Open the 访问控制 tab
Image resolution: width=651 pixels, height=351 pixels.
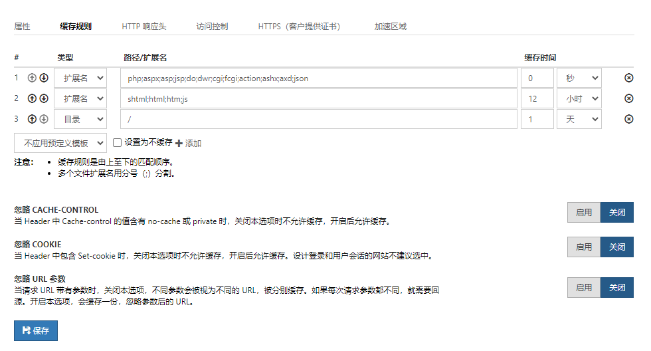212,27
